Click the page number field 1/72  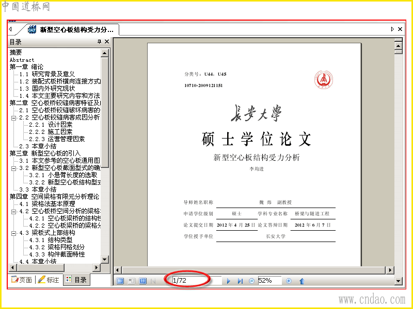click(x=197, y=281)
